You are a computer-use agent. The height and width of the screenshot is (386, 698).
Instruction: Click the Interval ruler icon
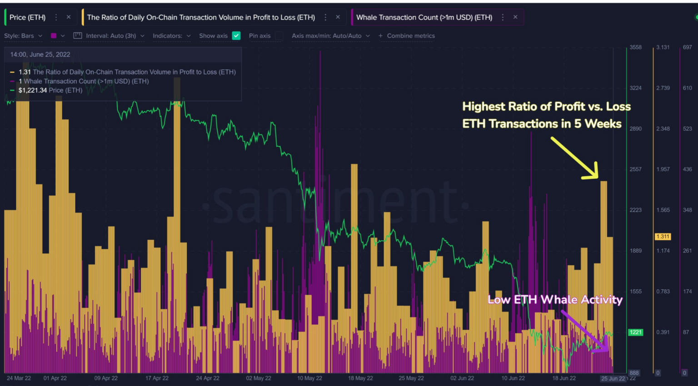tap(77, 35)
